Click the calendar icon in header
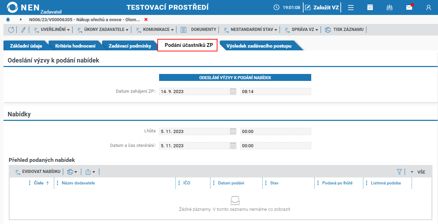The image size is (438, 224). point(370,7)
